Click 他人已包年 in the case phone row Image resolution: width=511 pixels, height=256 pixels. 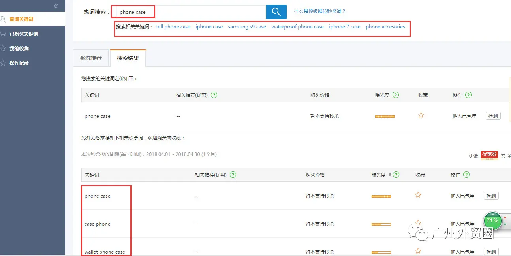(462, 224)
